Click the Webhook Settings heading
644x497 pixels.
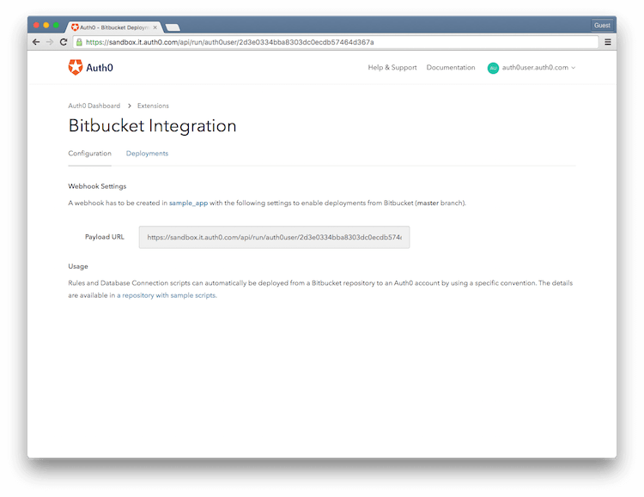pos(97,186)
